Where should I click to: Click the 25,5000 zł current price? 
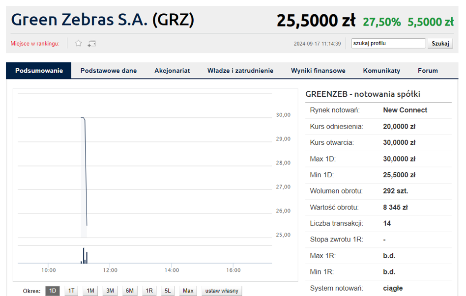point(316,21)
